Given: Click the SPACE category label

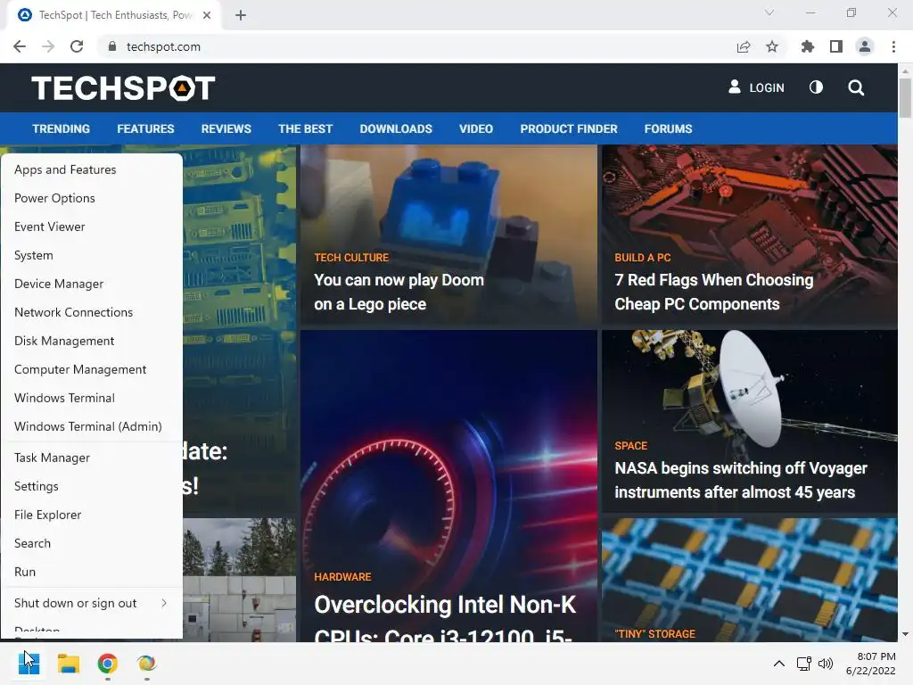Looking at the screenshot, I should (x=630, y=446).
